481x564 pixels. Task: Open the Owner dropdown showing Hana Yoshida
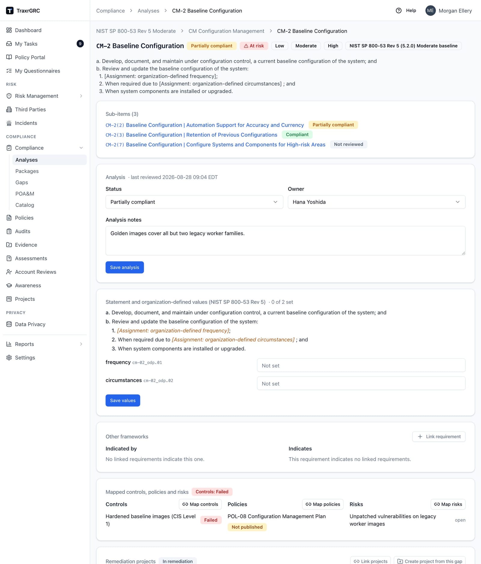[377, 202]
